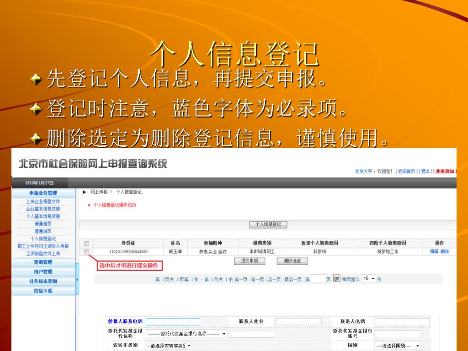This screenshot has width=468, height=351.
Task: Go to 前一页 pagination link
Action: [258, 279]
